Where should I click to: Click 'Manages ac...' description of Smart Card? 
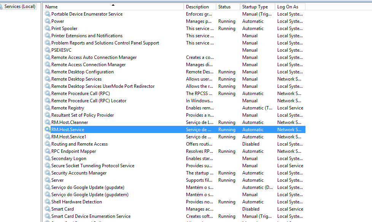point(200,209)
